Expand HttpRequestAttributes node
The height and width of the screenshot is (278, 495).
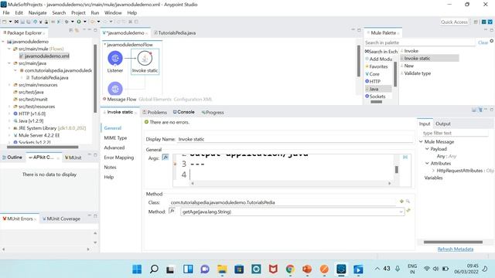pos(433,171)
